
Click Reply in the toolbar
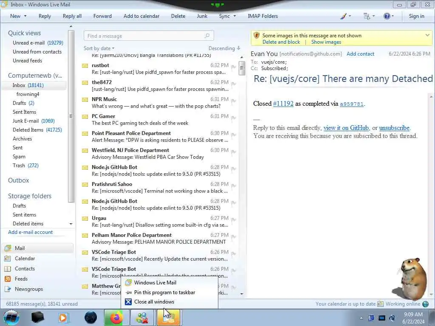[45, 16]
